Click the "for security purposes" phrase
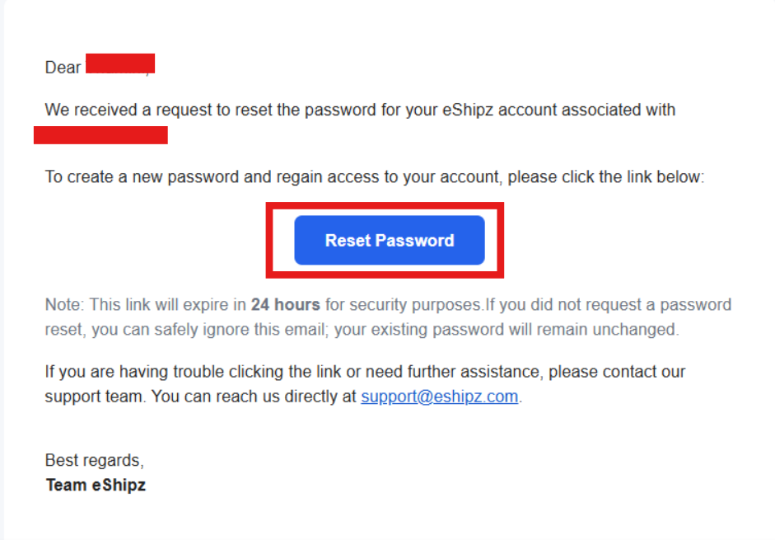This screenshot has height=540, width=775. pyautogui.click(x=403, y=305)
